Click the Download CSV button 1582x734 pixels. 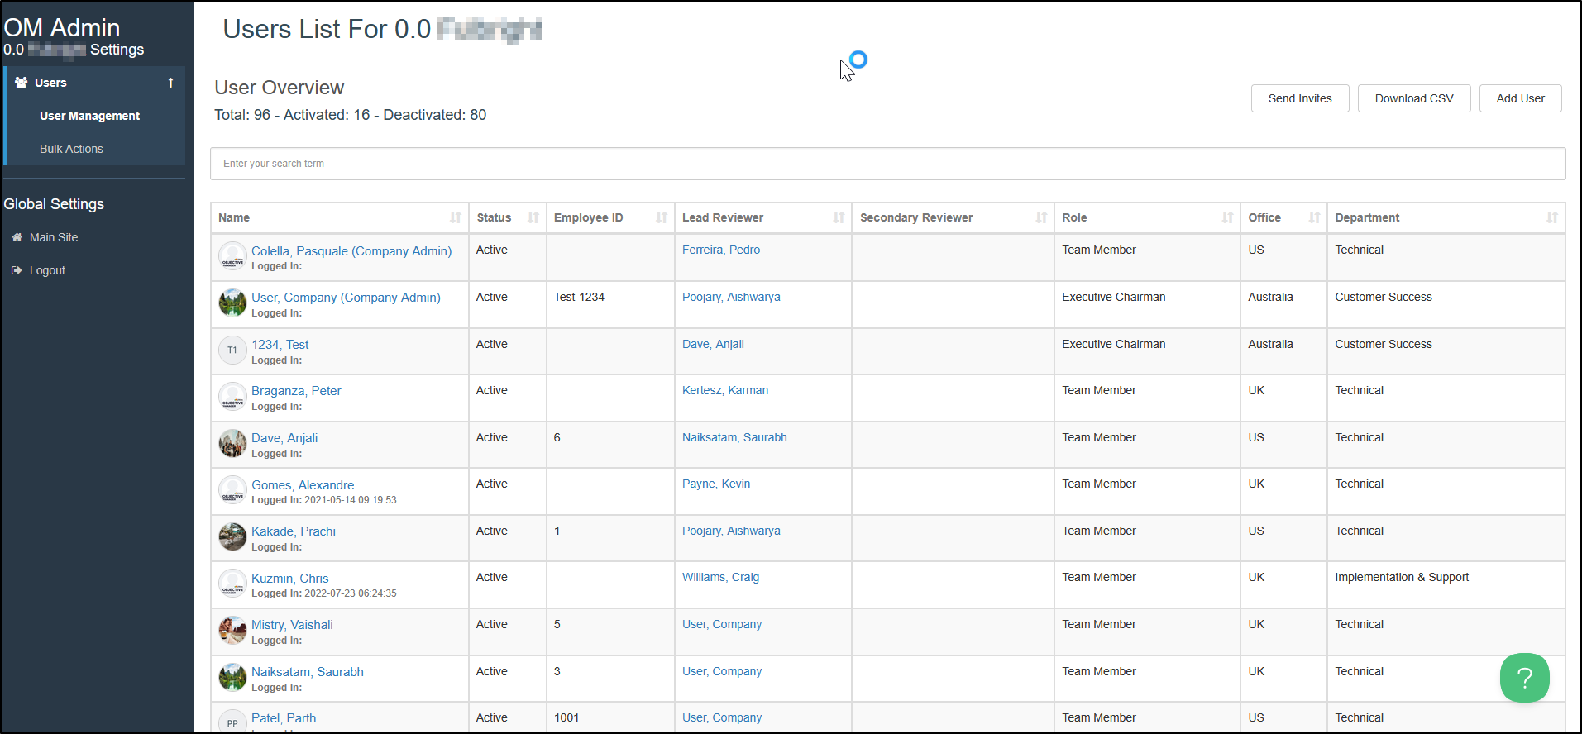tap(1414, 98)
